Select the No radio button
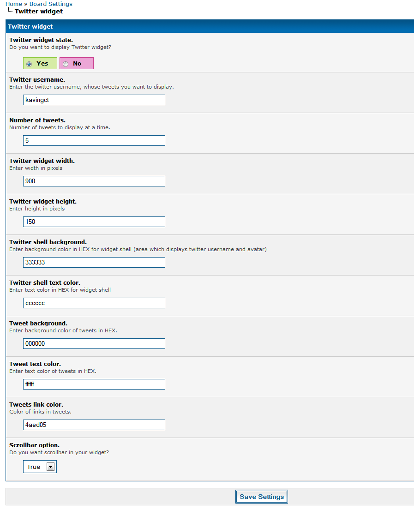The height and width of the screenshot is (516, 414). tap(66, 64)
